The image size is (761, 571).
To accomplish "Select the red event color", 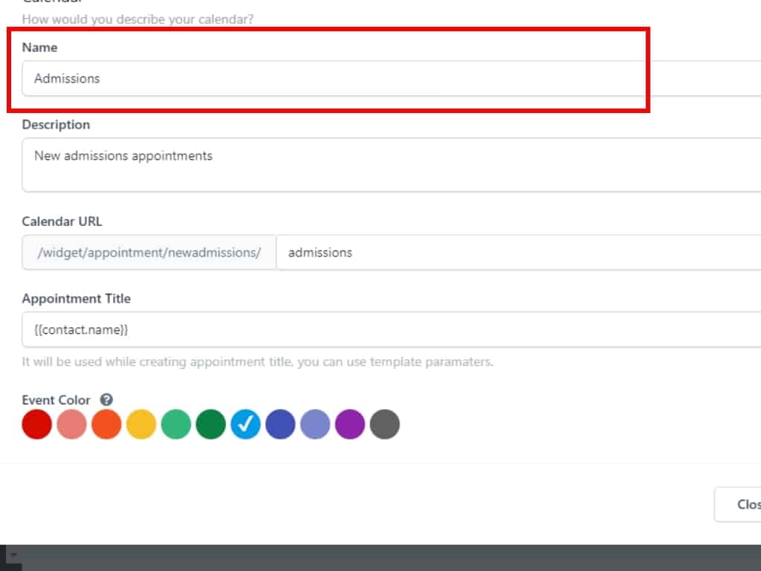I will coord(37,425).
